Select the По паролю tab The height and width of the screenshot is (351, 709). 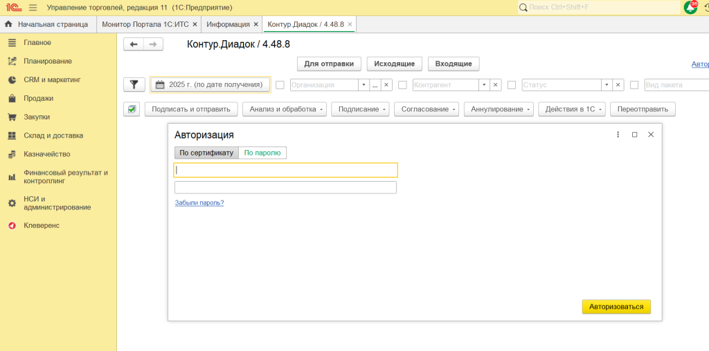click(x=262, y=153)
